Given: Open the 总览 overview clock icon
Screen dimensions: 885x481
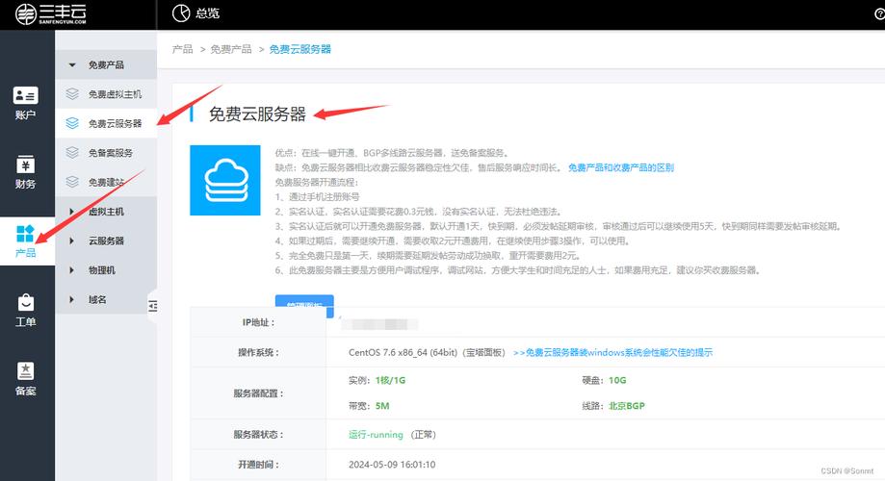Looking at the screenshot, I should pos(181,13).
